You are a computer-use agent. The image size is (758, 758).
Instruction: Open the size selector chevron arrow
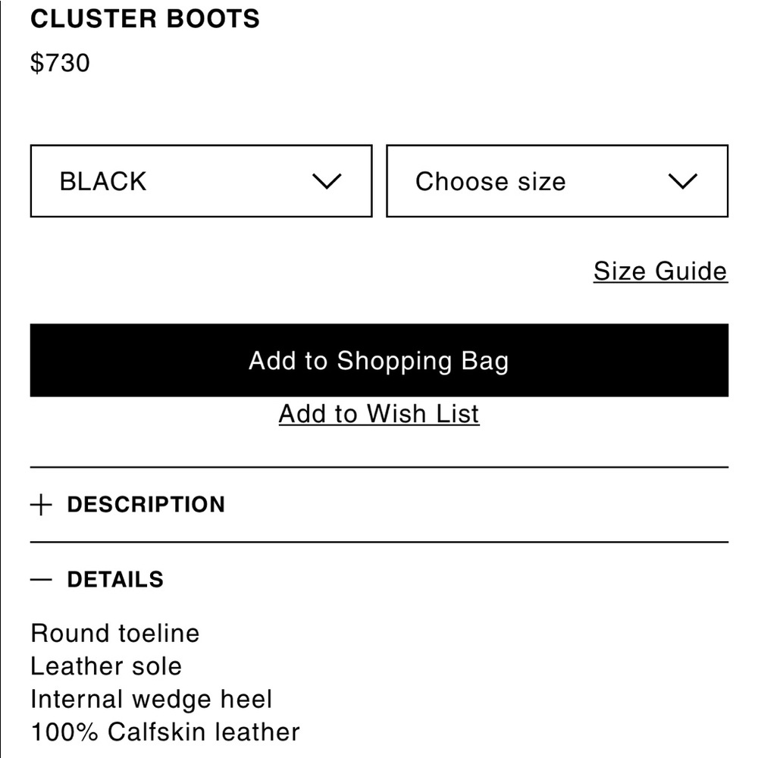point(683,180)
